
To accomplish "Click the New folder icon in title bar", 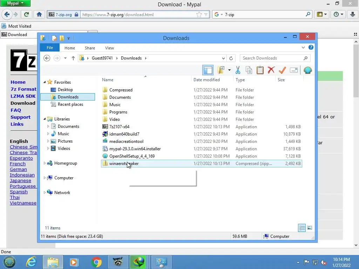I will (62, 38).
